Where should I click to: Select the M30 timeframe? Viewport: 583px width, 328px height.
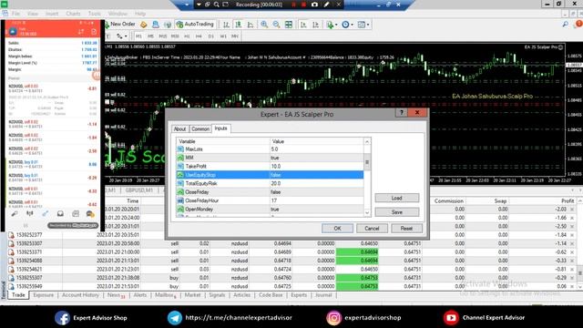(175, 36)
